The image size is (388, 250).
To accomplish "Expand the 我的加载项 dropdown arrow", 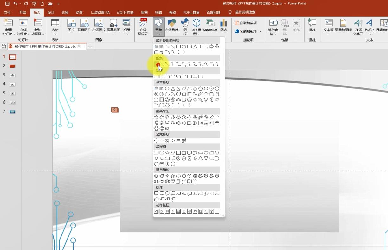I will [x=261, y=32].
